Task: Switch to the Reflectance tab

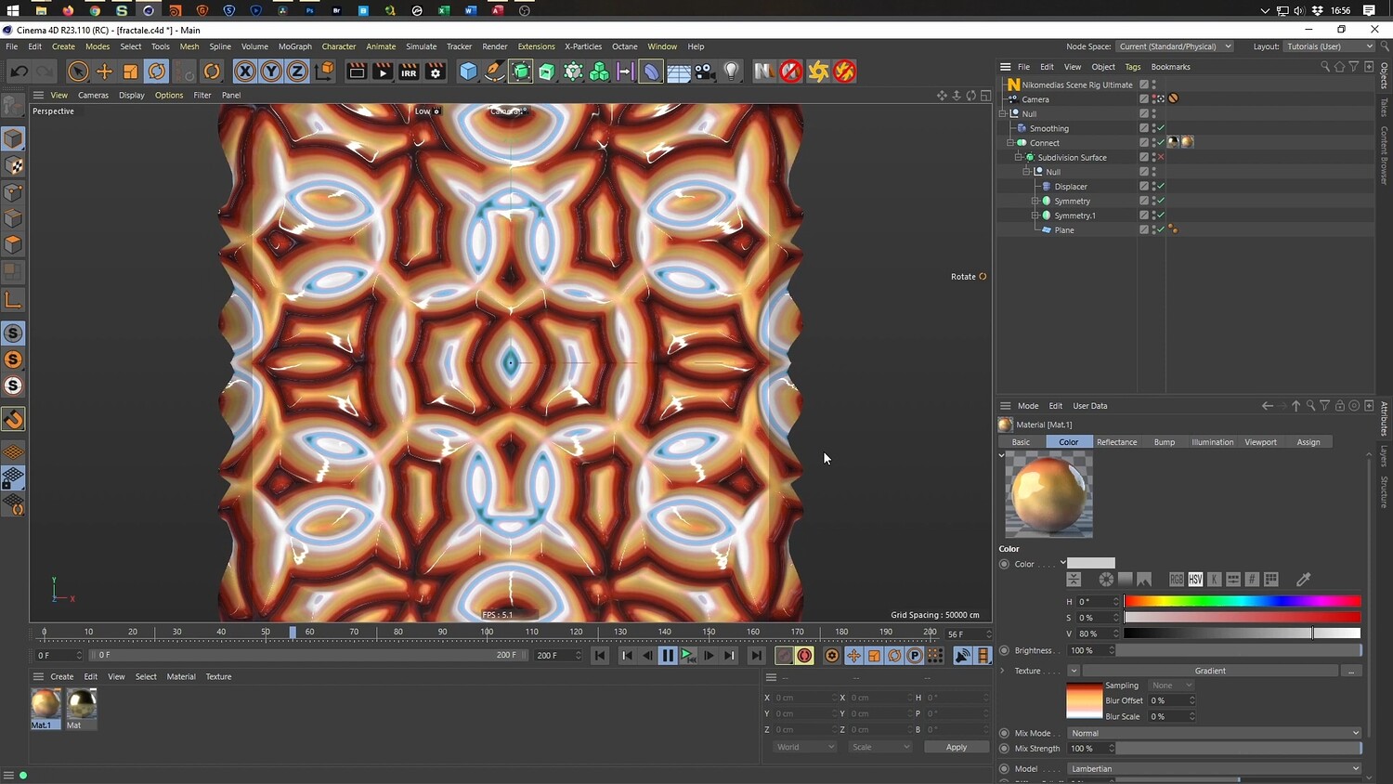Action: (x=1116, y=442)
